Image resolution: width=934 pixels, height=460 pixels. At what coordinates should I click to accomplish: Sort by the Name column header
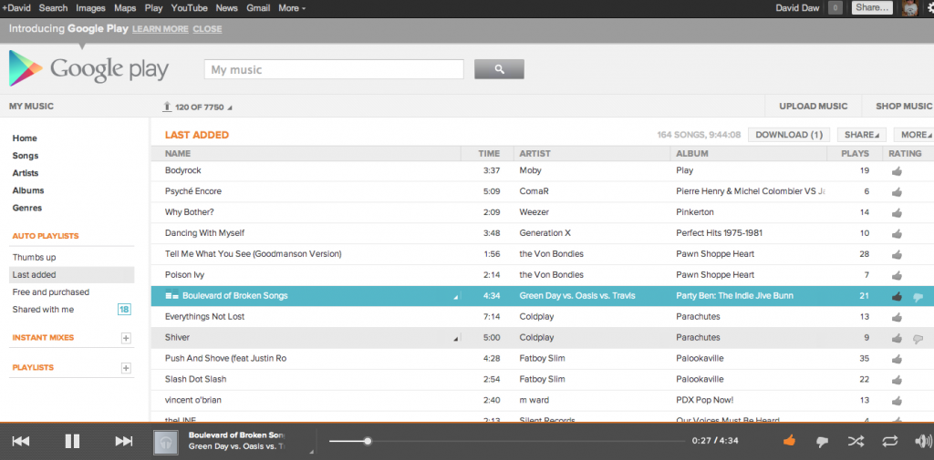[x=178, y=154]
